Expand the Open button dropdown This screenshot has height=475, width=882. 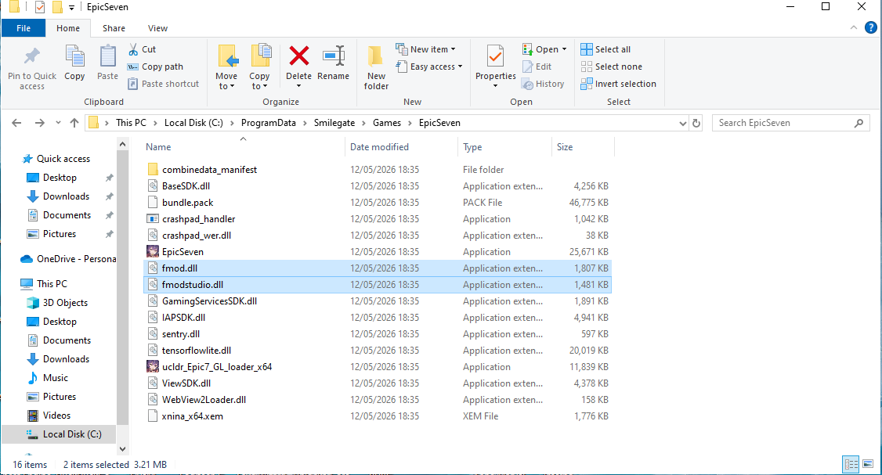tap(564, 49)
